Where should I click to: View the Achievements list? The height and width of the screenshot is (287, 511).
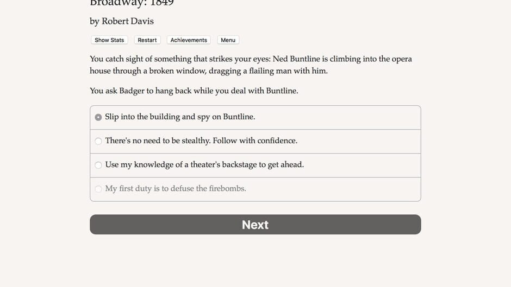(x=189, y=40)
